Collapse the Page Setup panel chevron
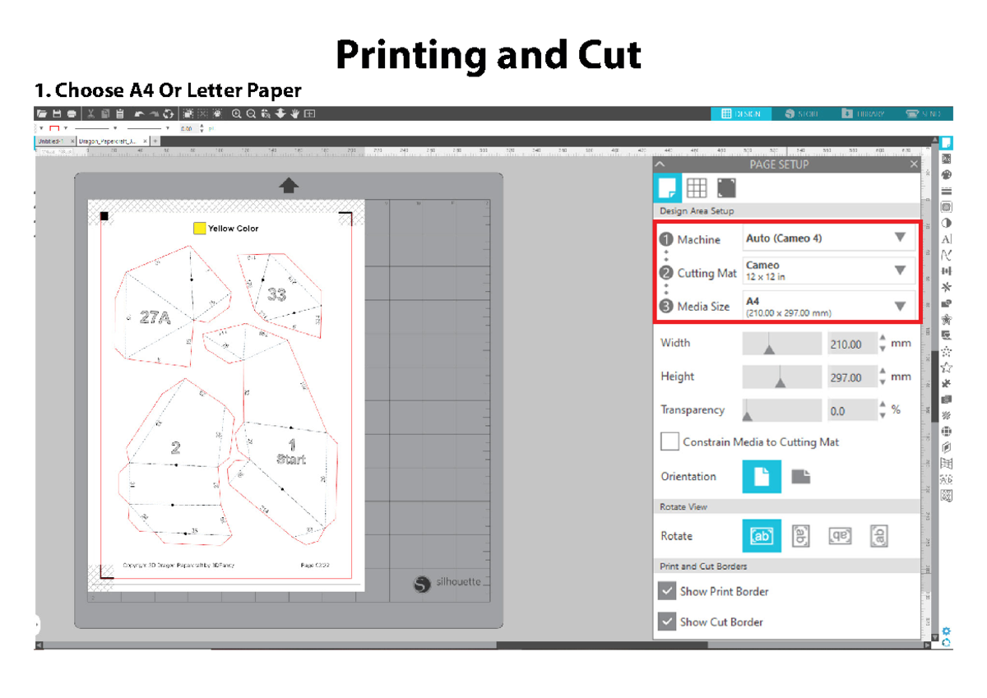This screenshot has height=698, width=987. [x=660, y=164]
